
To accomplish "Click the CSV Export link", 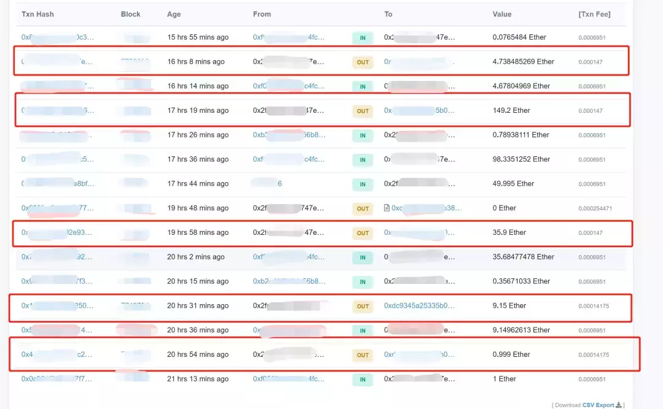I will tap(598, 405).
